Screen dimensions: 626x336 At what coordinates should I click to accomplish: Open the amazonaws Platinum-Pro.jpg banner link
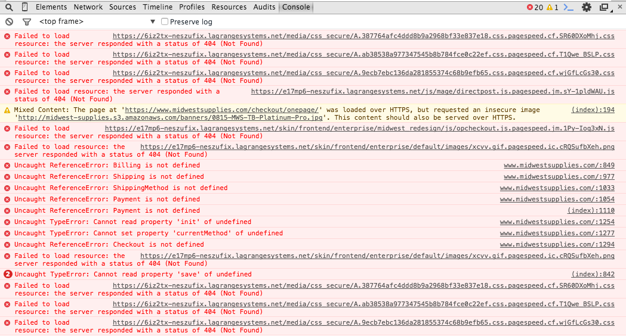170,117
